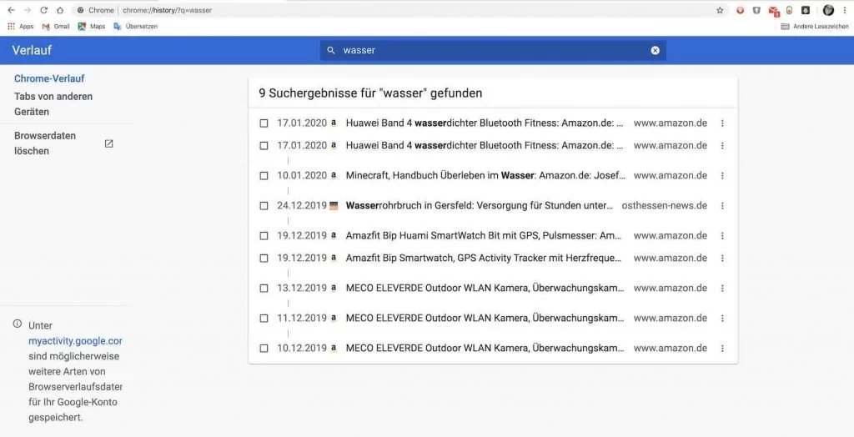Click the magnifier icon in the history search
Image resolution: width=854 pixels, height=437 pixels.
point(330,50)
